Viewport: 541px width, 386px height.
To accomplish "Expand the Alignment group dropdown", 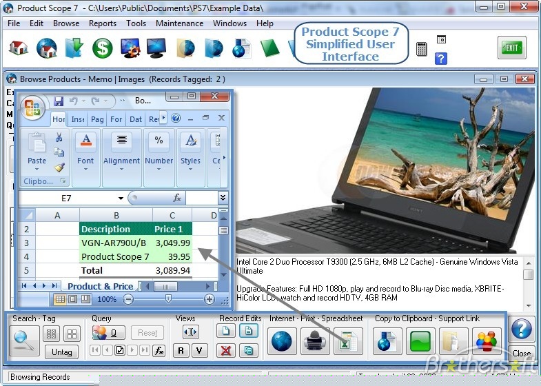I will click(x=121, y=169).
